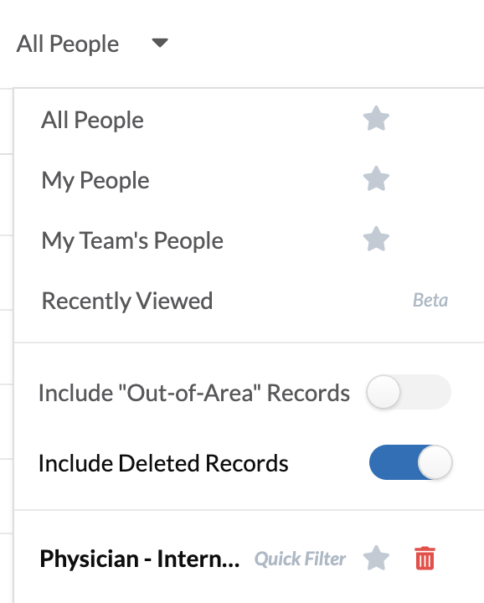Click the Include "Out-of-Area" Records label

[194, 393]
